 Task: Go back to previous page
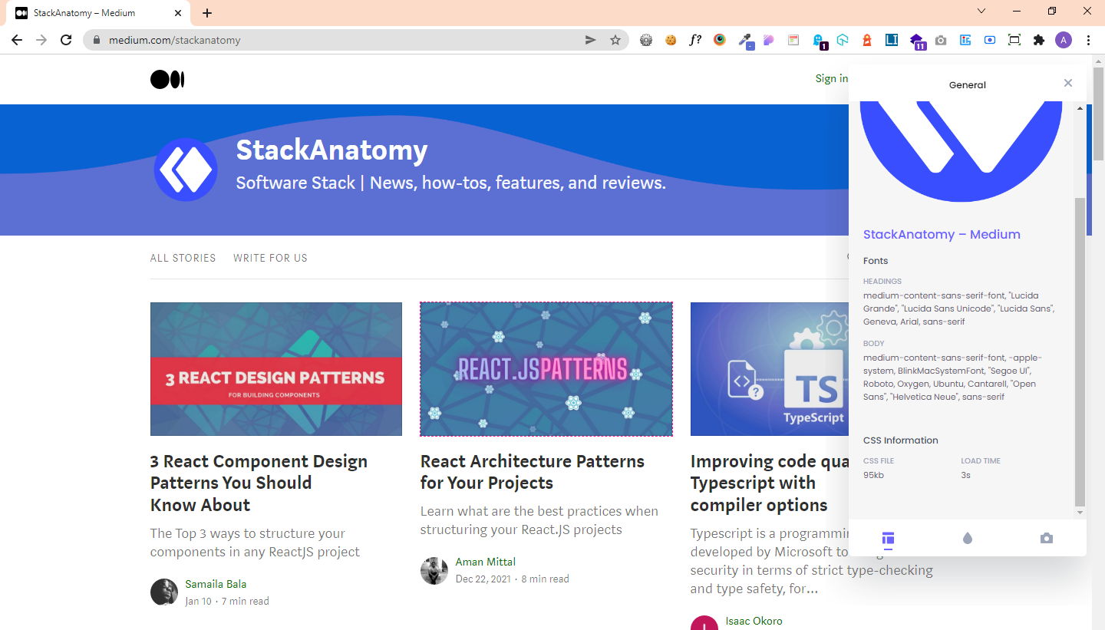[17, 40]
